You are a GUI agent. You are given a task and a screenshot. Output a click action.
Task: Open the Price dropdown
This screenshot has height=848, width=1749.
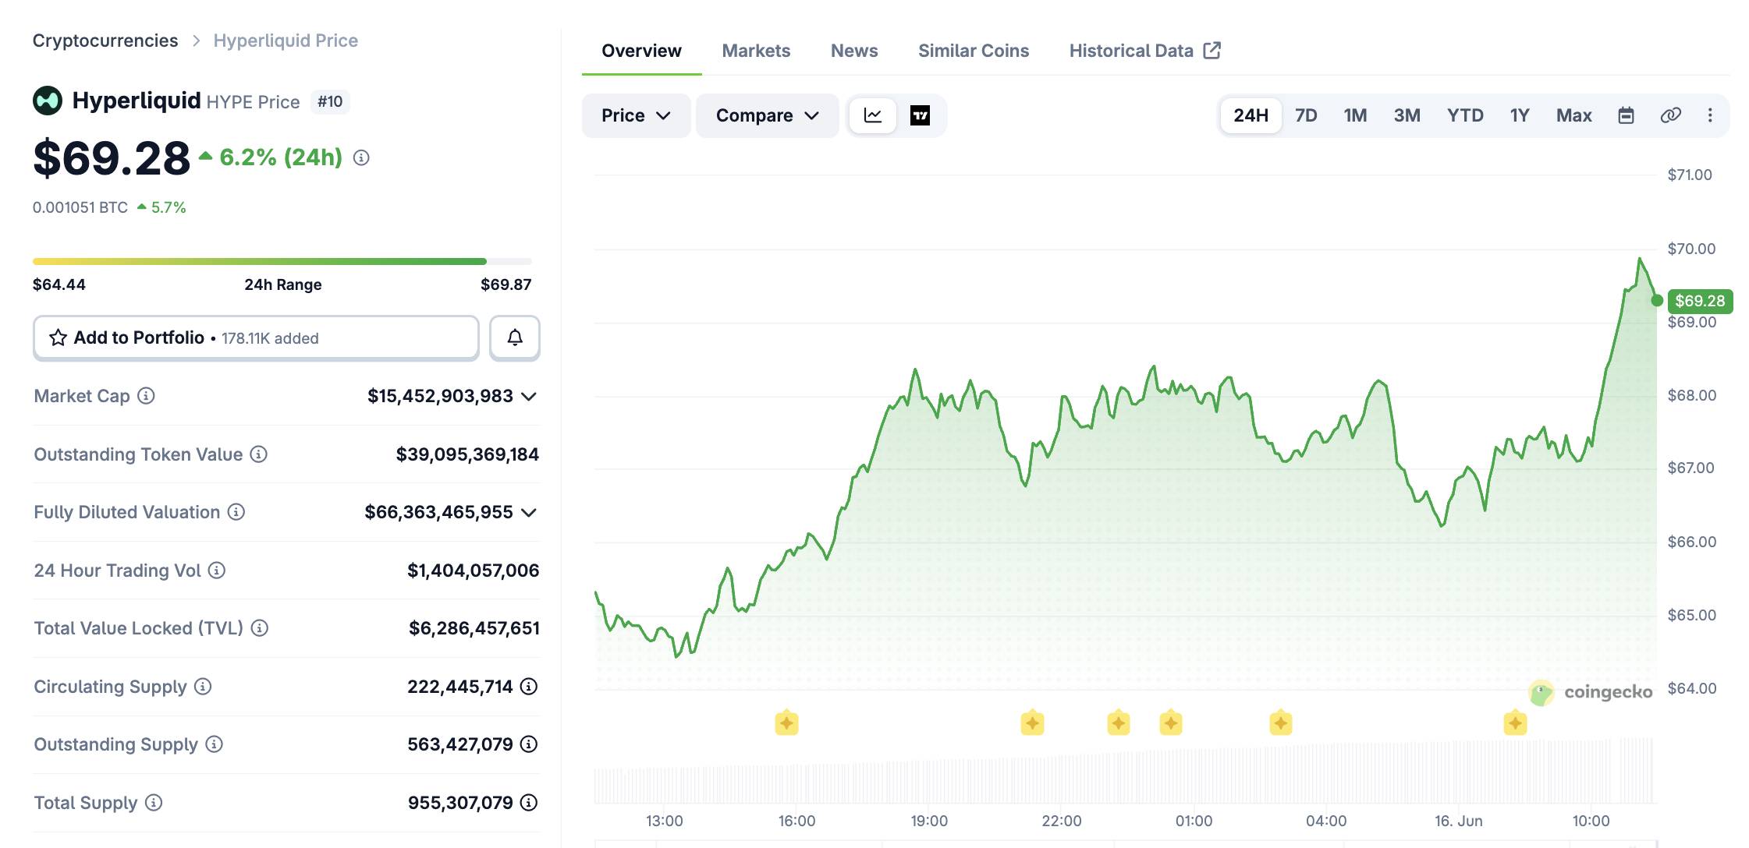pyautogui.click(x=636, y=115)
